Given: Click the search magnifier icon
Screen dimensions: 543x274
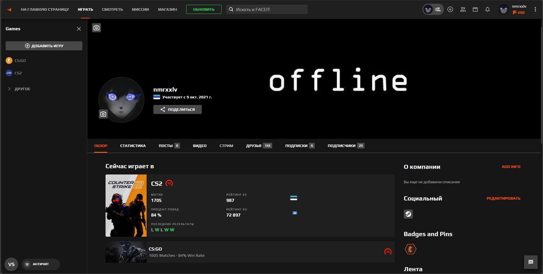Looking at the screenshot, I should (x=231, y=9).
